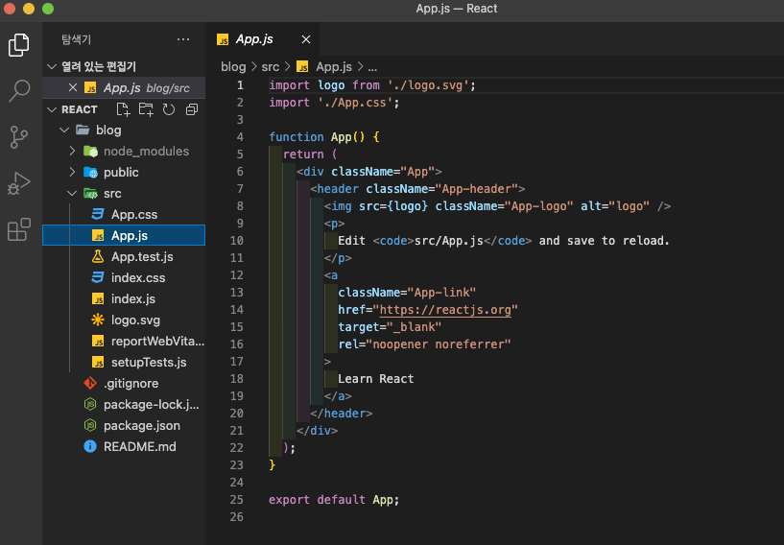
Task: Open Source Control view in activity bar
Action: (19, 137)
